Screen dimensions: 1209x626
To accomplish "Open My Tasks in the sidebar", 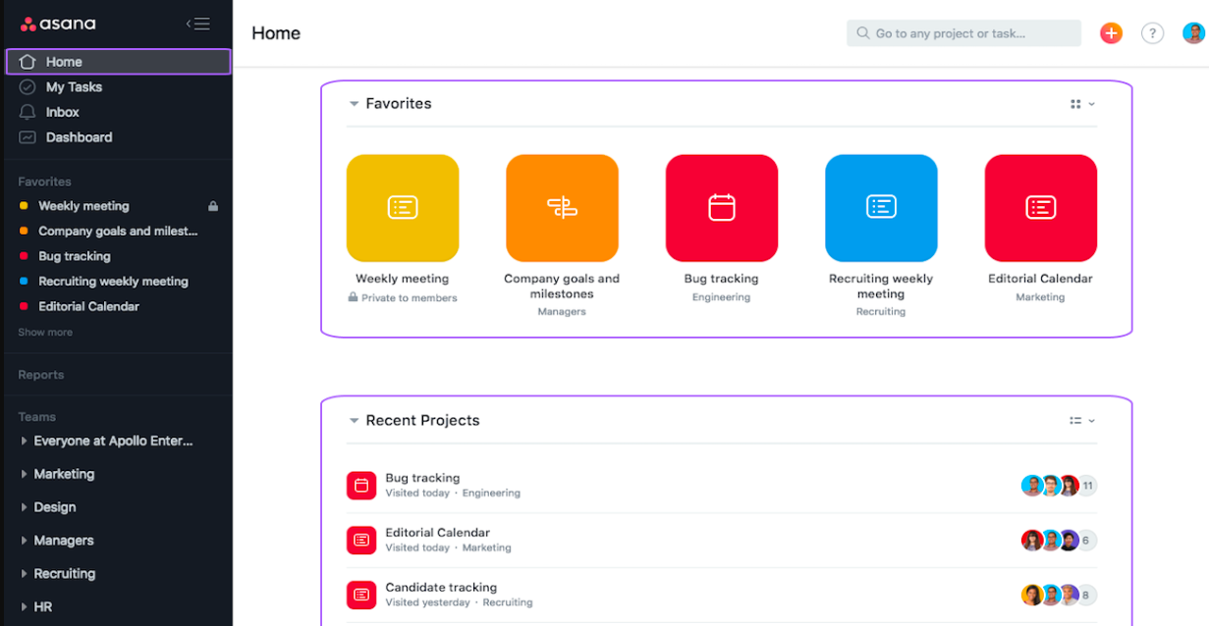I will [x=74, y=87].
